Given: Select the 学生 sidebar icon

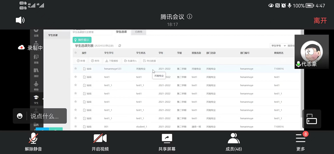Looking at the screenshot, I should [36, 99].
